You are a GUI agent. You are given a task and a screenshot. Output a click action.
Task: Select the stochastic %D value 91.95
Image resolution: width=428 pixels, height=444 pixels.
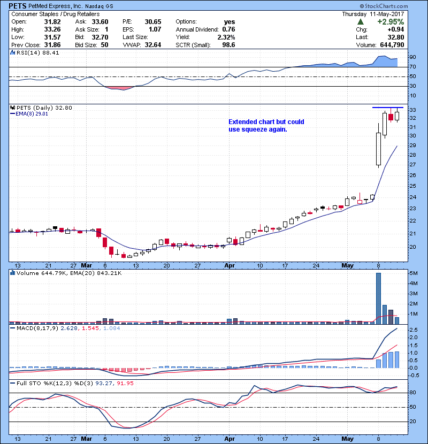(x=125, y=384)
